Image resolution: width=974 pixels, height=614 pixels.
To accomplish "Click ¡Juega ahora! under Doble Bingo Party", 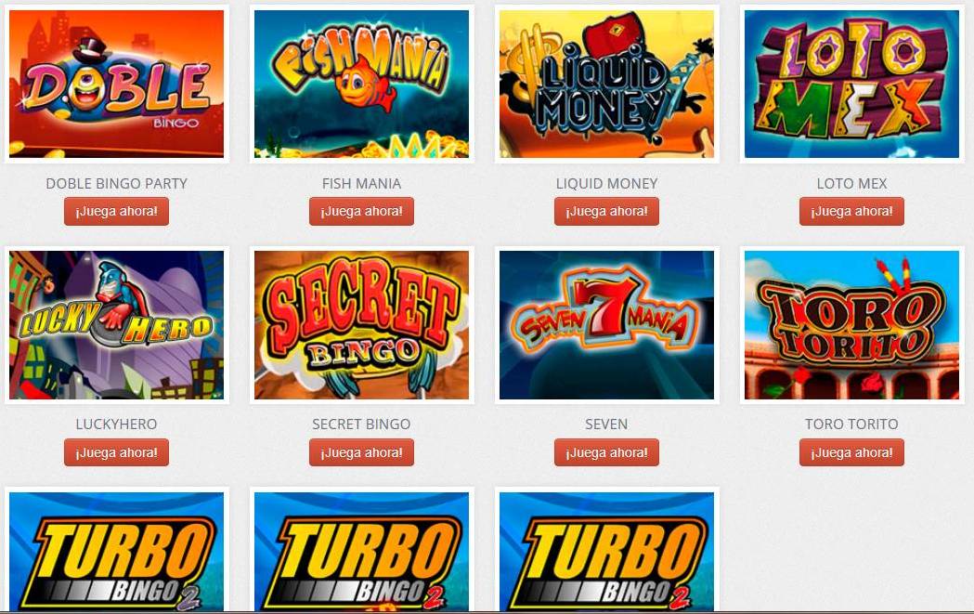I will tap(116, 211).
